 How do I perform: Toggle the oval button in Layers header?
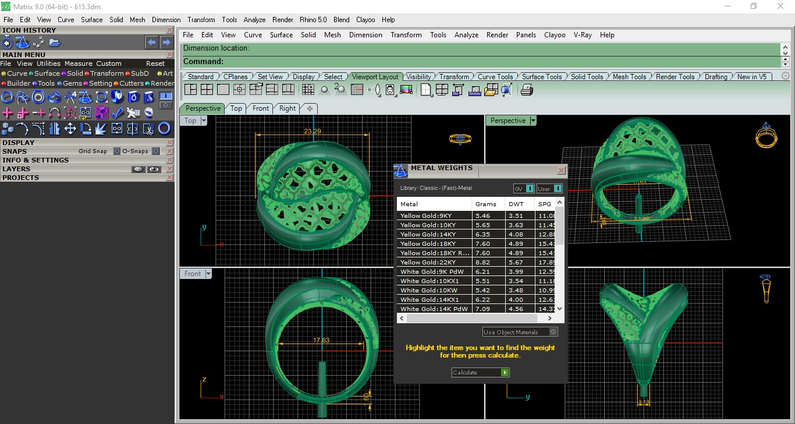tap(138, 169)
